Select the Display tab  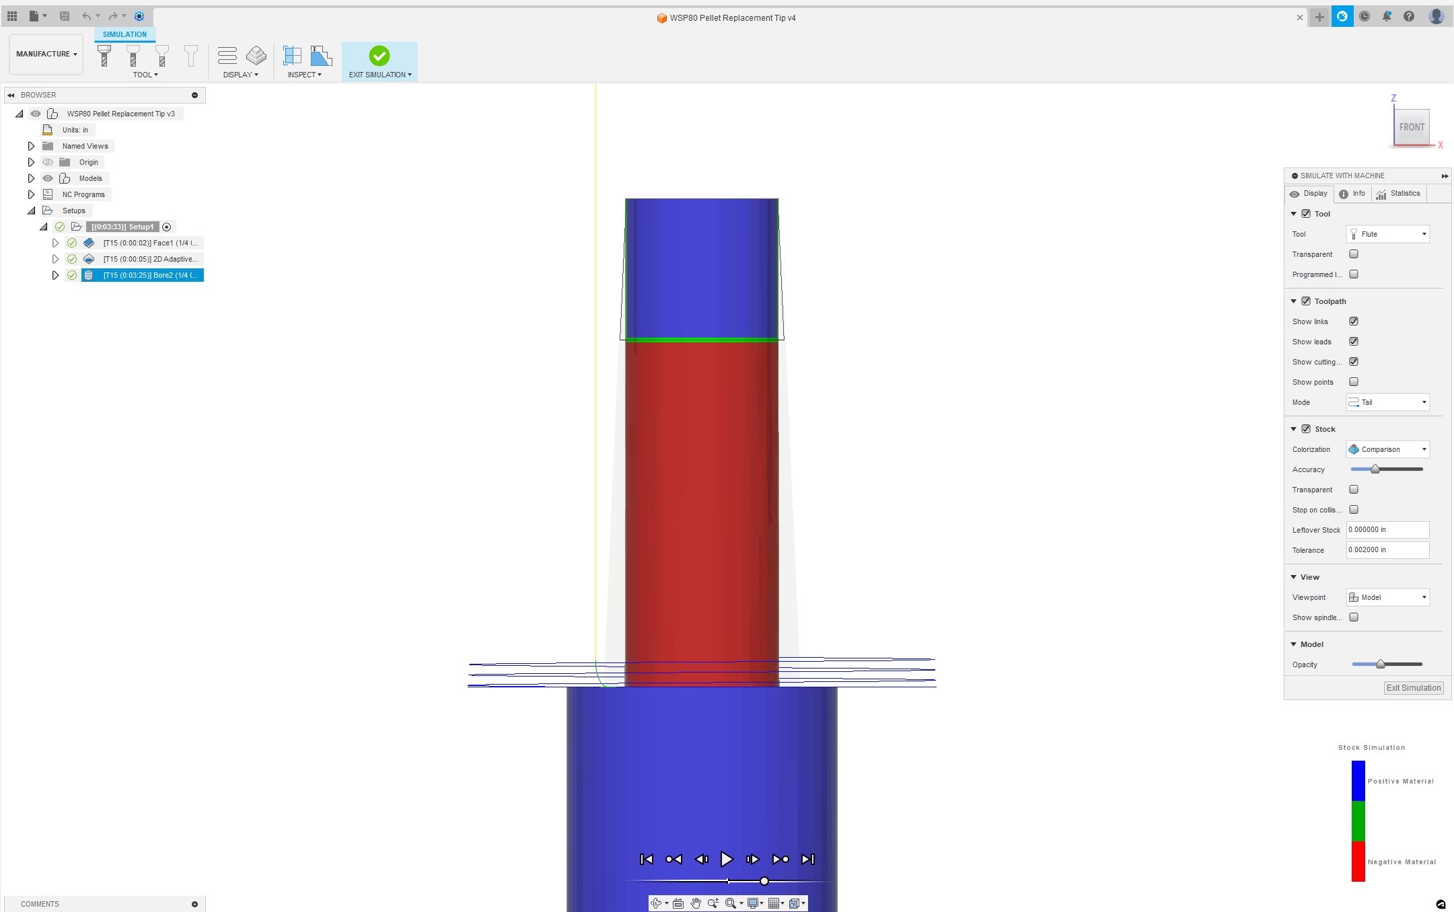click(1309, 194)
